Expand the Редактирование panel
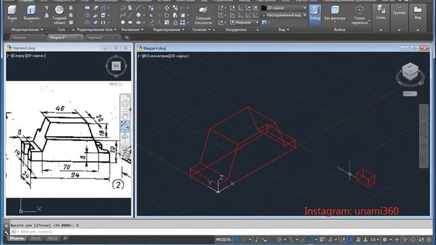Screen dimensions: 436x245 click(168, 29)
